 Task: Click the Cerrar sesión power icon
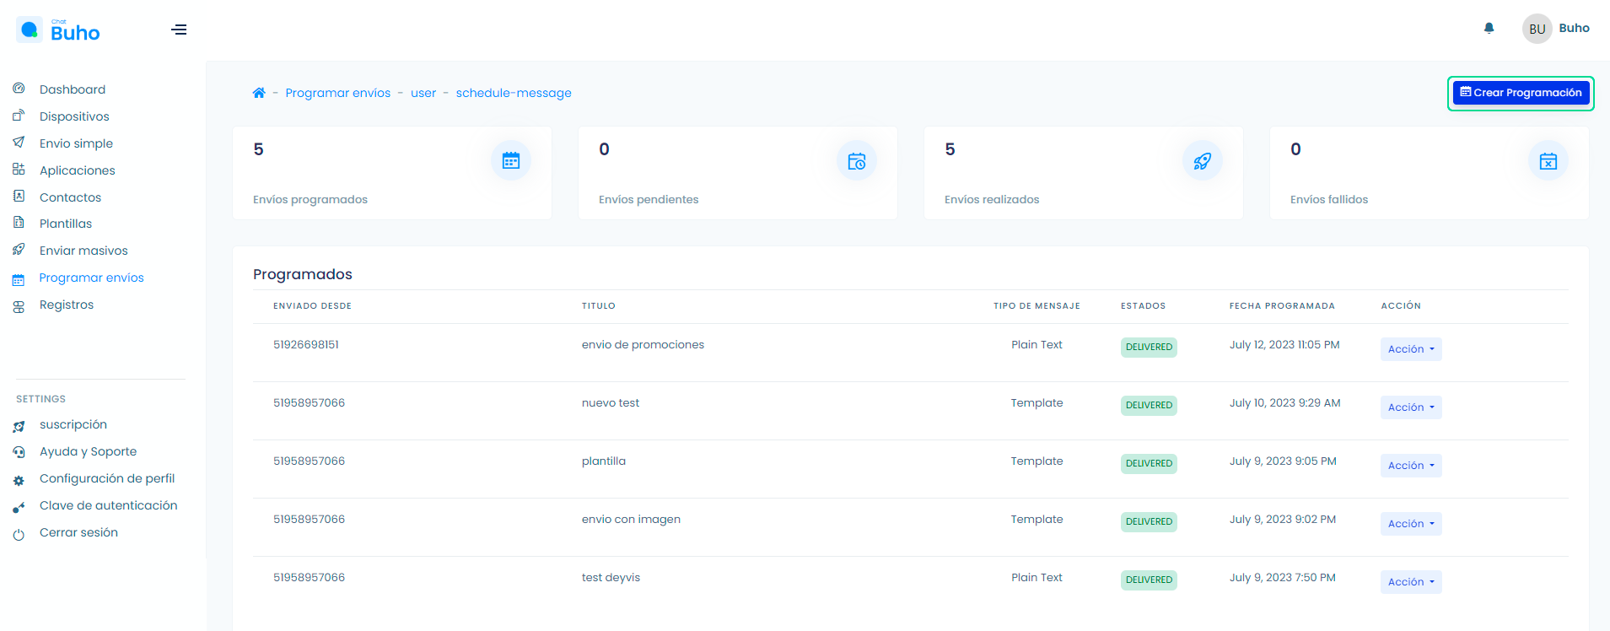tap(19, 534)
